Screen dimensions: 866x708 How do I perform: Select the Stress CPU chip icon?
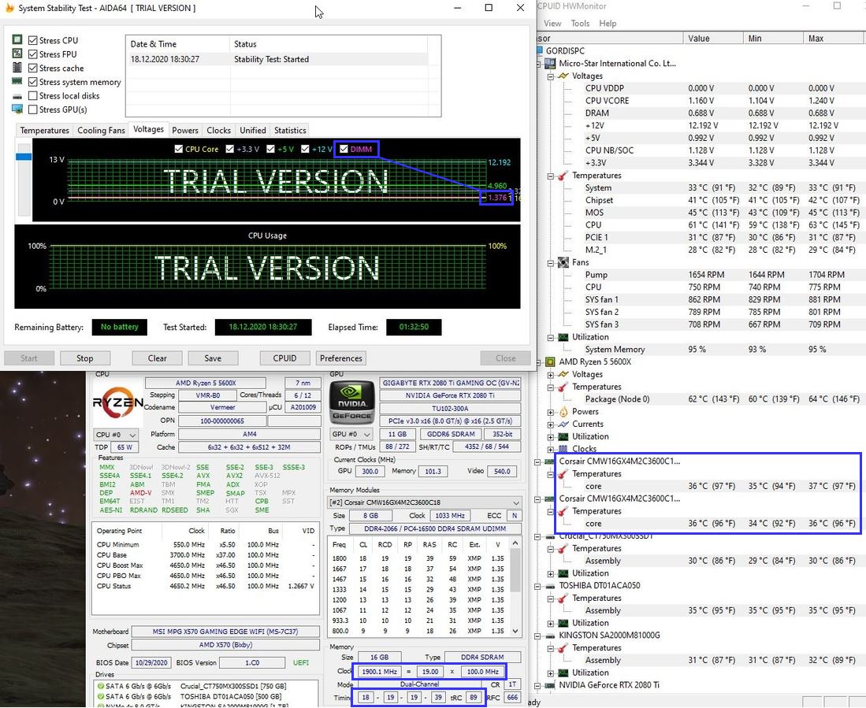click(17, 41)
